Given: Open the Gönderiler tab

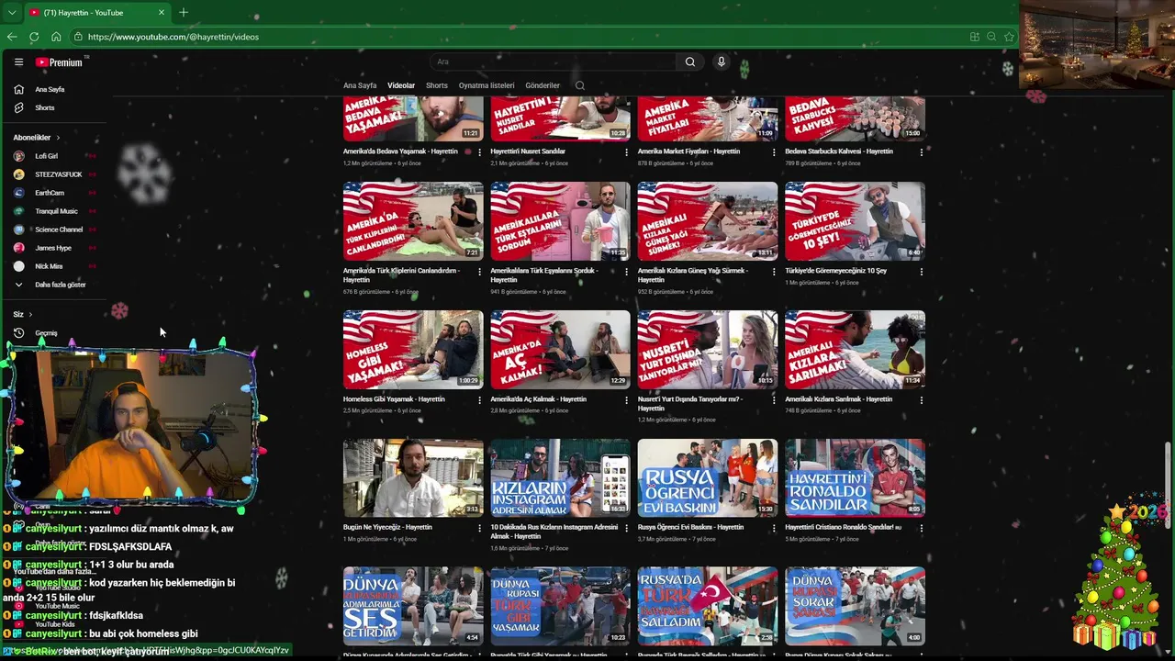Looking at the screenshot, I should [543, 85].
